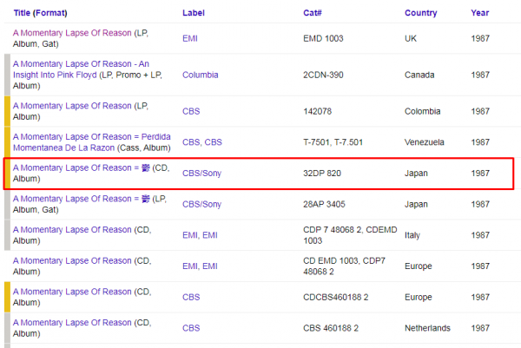Click CBS/Sony label for 32DP 820
This screenshot has width=521, height=348.
click(x=201, y=174)
